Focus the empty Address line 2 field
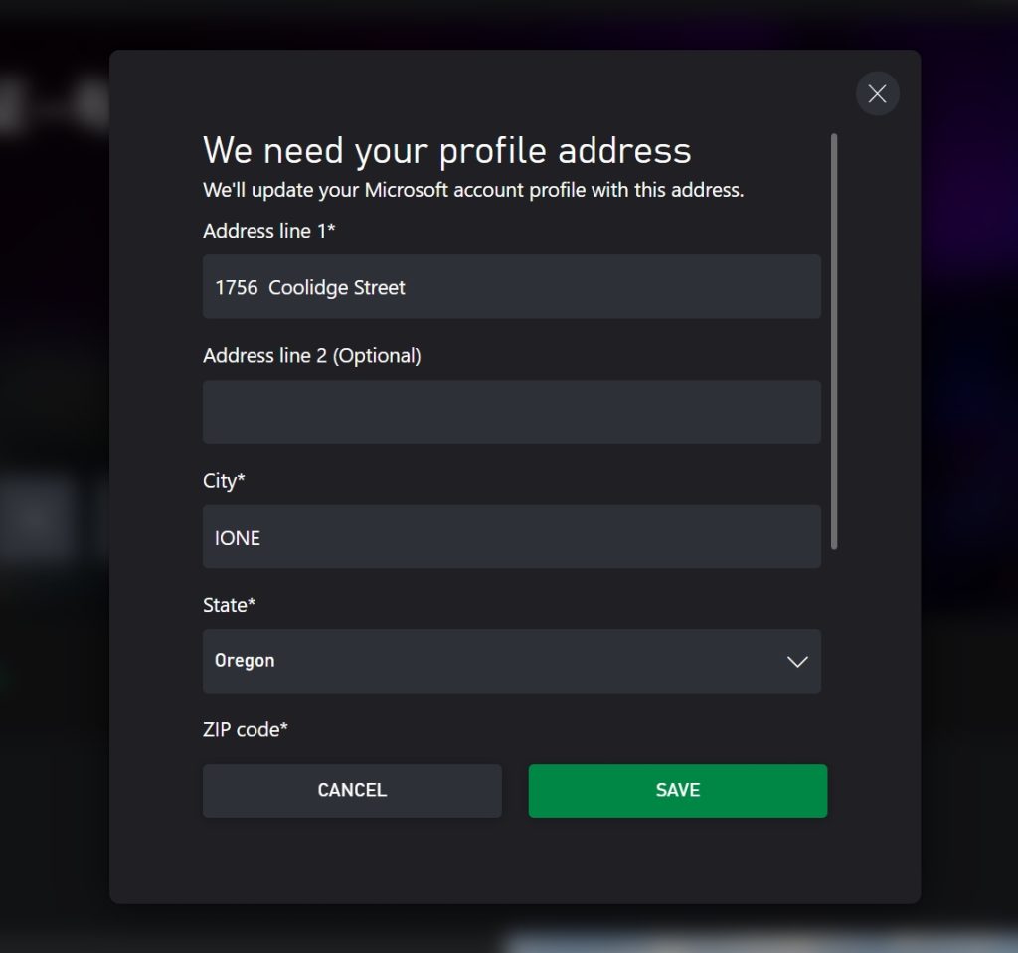Viewport: 1018px width, 953px height. click(x=512, y=412)
